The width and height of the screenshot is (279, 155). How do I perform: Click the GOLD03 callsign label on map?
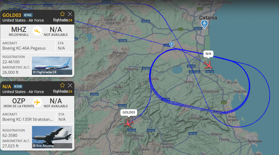pyautogui.click(x=129, y=112)
